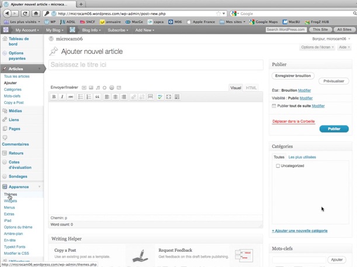Add a poll with the round icon
This screenshot has width=357, height=267.
pos(112,88)
